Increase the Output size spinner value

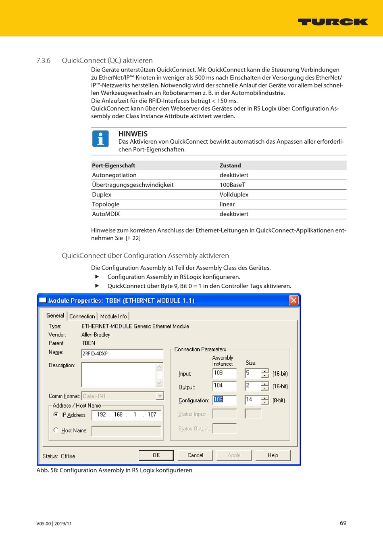pos(264,384)
